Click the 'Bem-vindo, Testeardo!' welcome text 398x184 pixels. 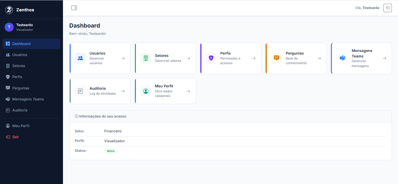point(88,34)
